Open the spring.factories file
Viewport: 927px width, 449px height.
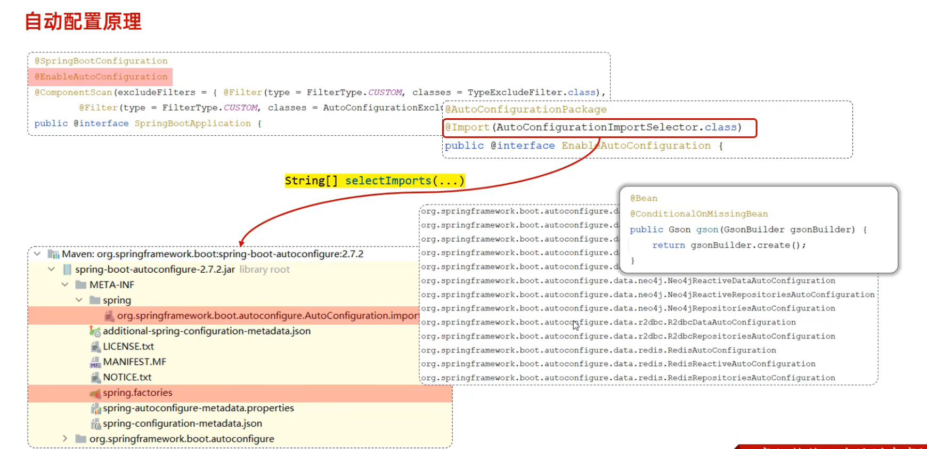137,393
